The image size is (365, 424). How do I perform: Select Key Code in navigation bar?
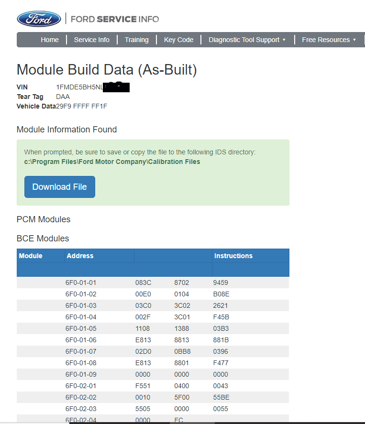[178, 40]
